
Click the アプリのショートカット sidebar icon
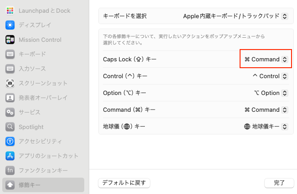click(10, 156)
